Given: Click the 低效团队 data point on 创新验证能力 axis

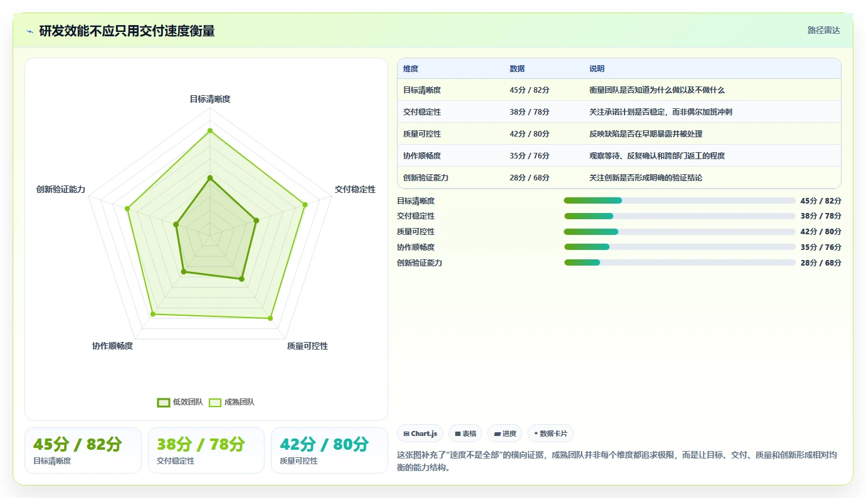Looking at the screenshot, I should point(176,224).
